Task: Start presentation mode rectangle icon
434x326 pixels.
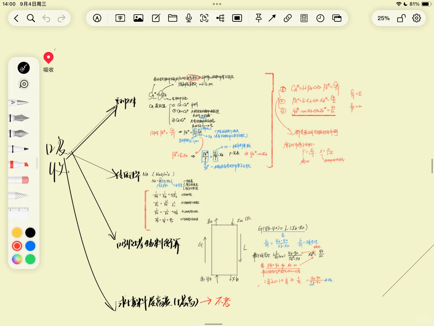Action: [237, 18]
